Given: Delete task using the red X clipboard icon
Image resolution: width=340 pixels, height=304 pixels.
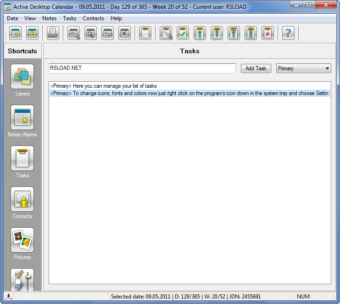Looking at the screenshot, I should click(268, 33).
